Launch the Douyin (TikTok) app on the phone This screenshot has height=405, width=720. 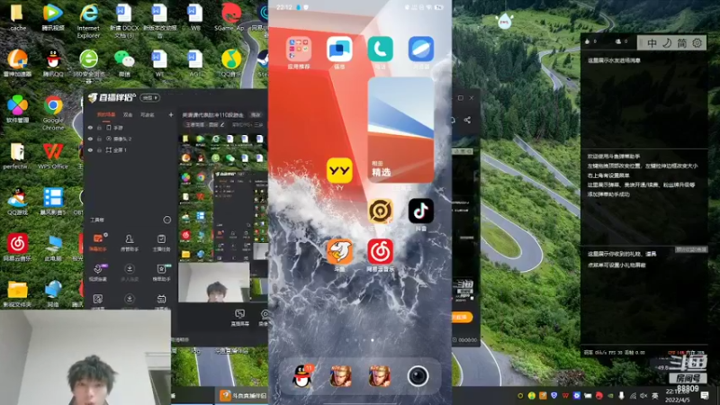point(420,211)
